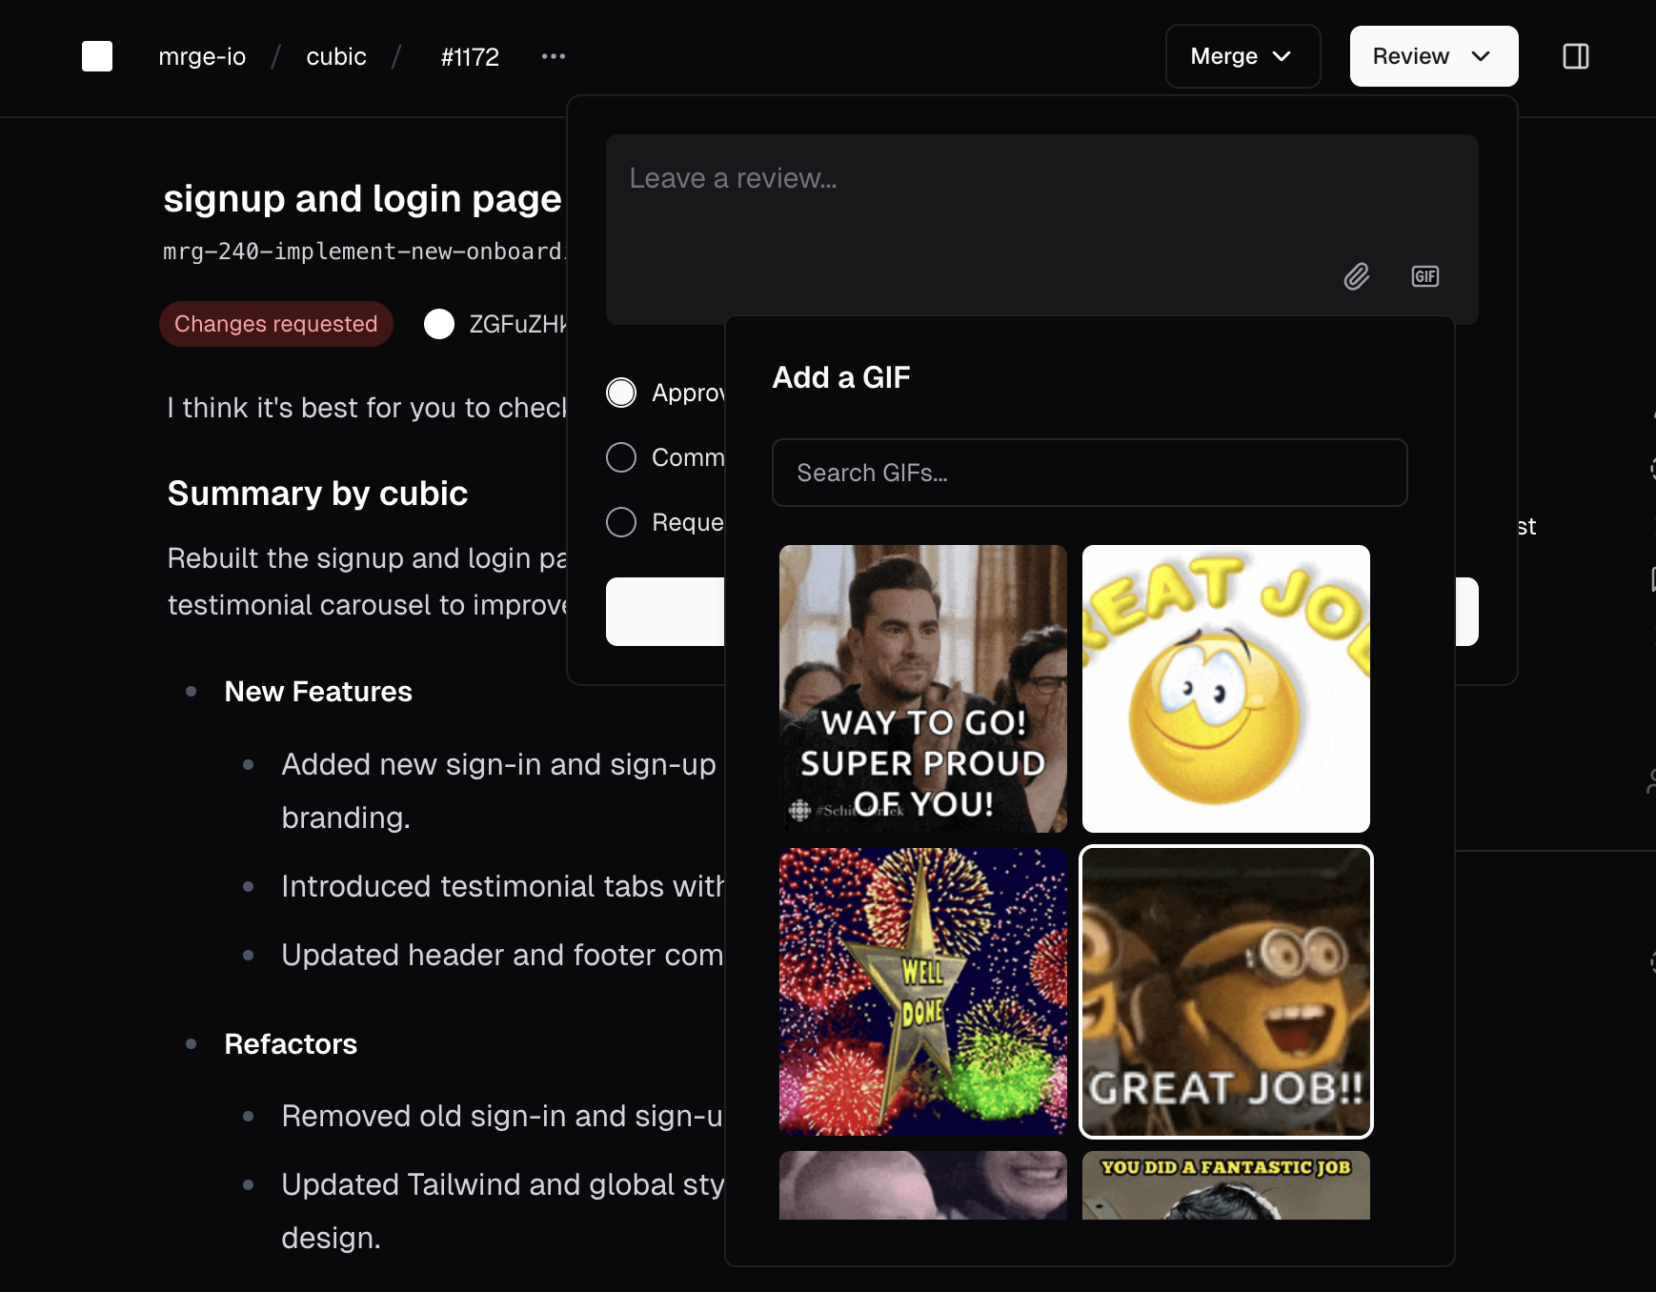Select the Comment radio option
The height and width of the screenshot is (1292, 1656).
pos(621,457)
